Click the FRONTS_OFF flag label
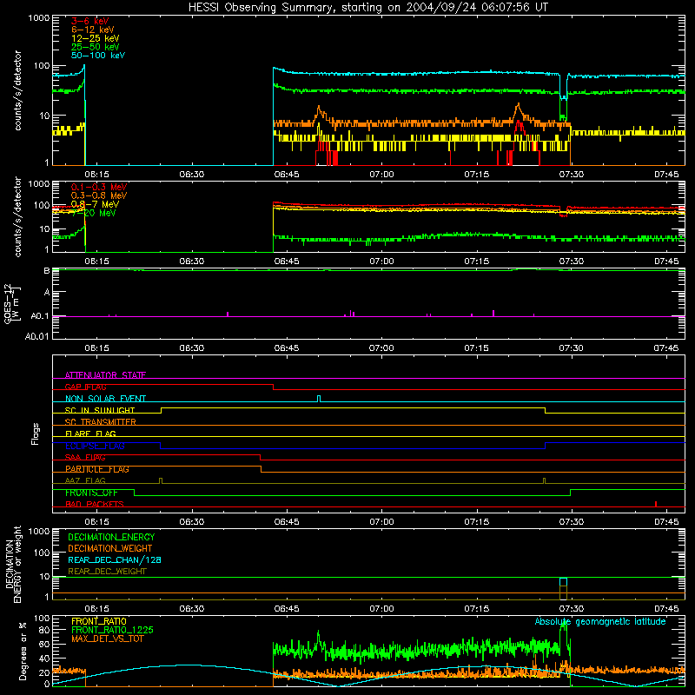 click(x=91, y=493)
